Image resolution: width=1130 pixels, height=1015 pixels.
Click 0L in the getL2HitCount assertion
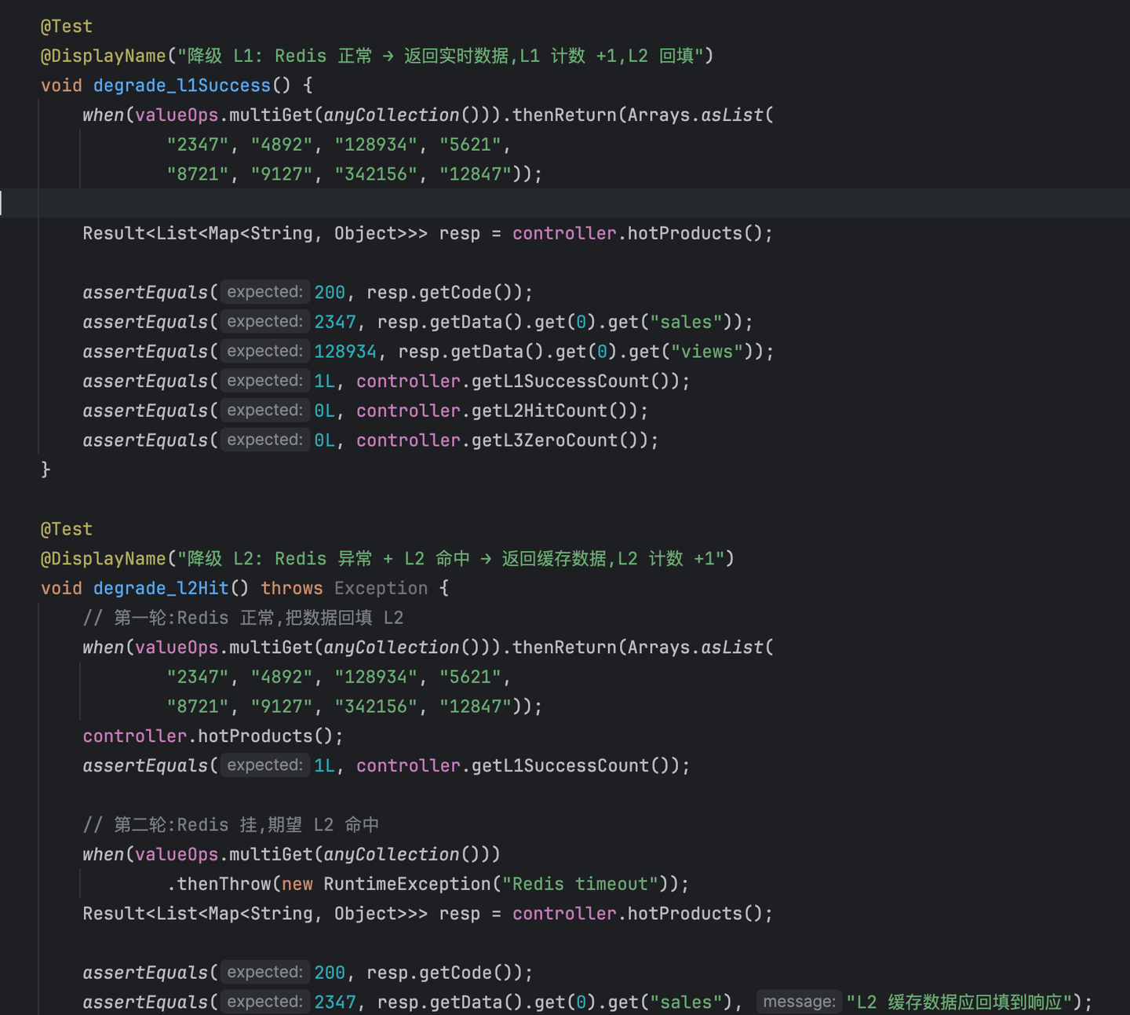pyautogui.click(x=324, y=411)
